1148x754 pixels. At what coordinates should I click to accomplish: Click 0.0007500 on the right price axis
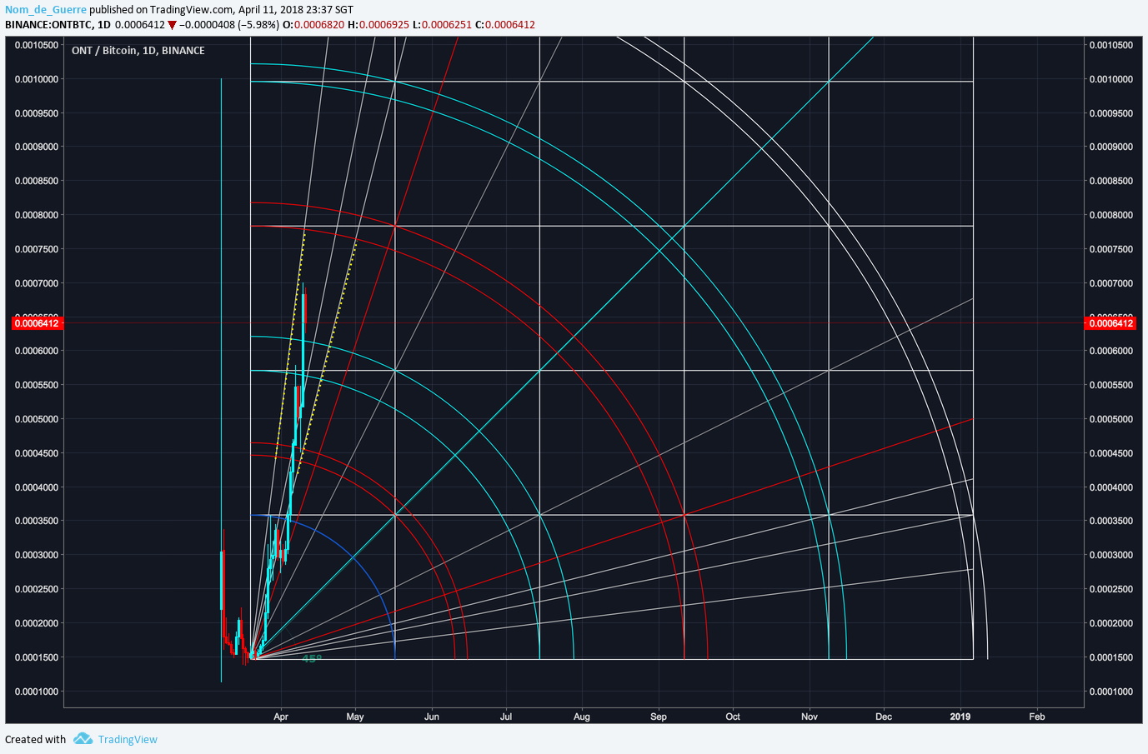tap(1111, 249)
